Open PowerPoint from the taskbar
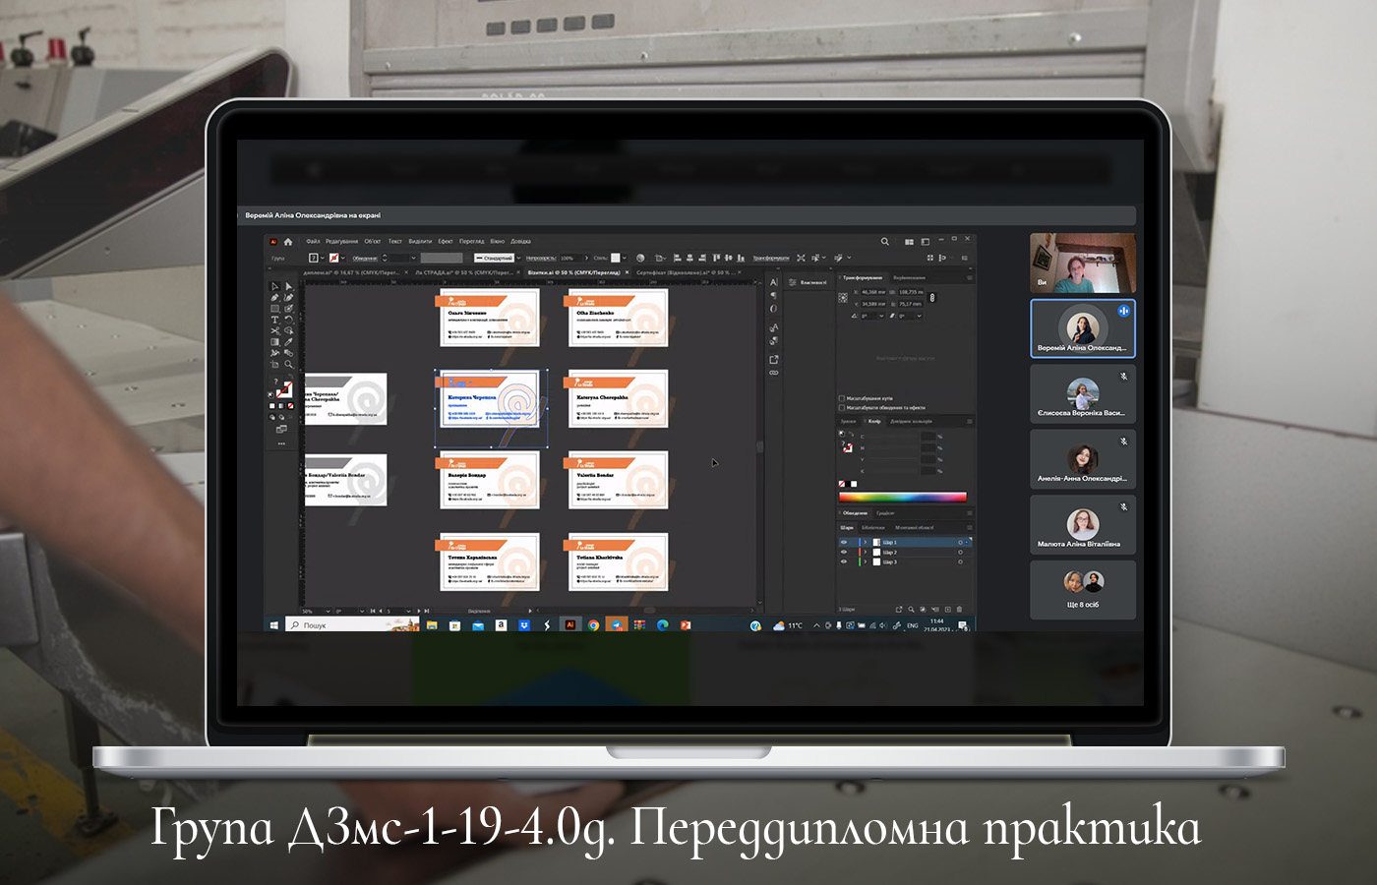The height and width of the screenshot is (885, 1377). pyautogui.click(x=686, y=625)
